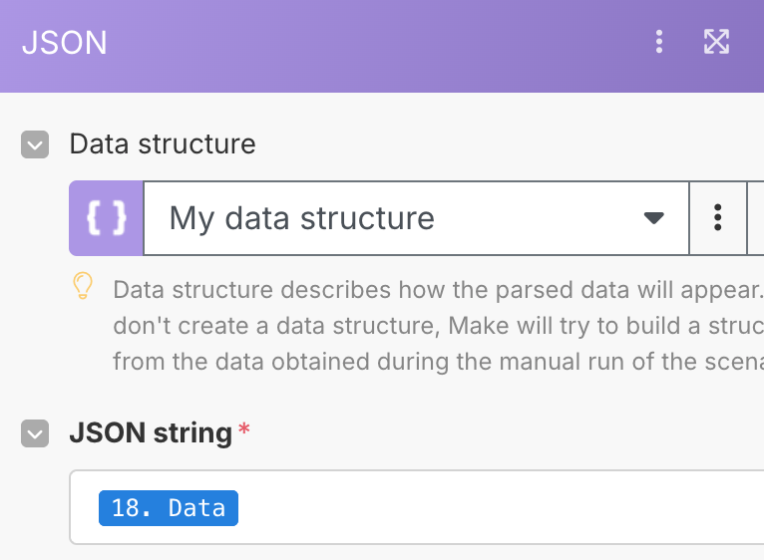Click the red required asterisk
764x560 pixels.
244,431
